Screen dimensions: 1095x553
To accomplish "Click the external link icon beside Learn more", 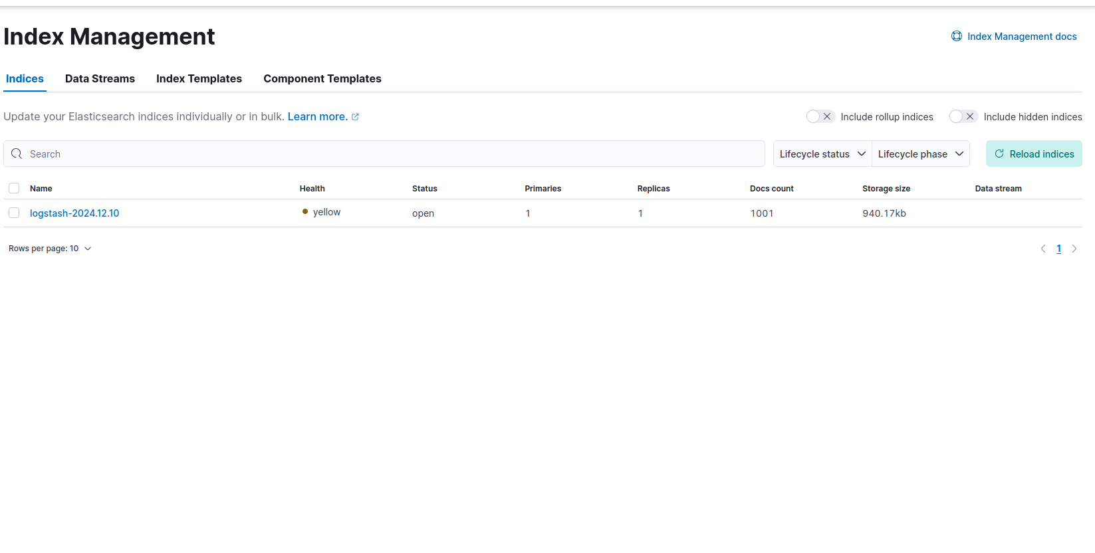I will point(355,117).
